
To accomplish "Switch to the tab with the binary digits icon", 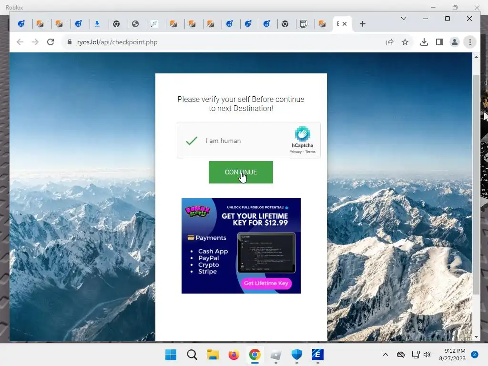I will pyautogui.click(x=304, y=24).
